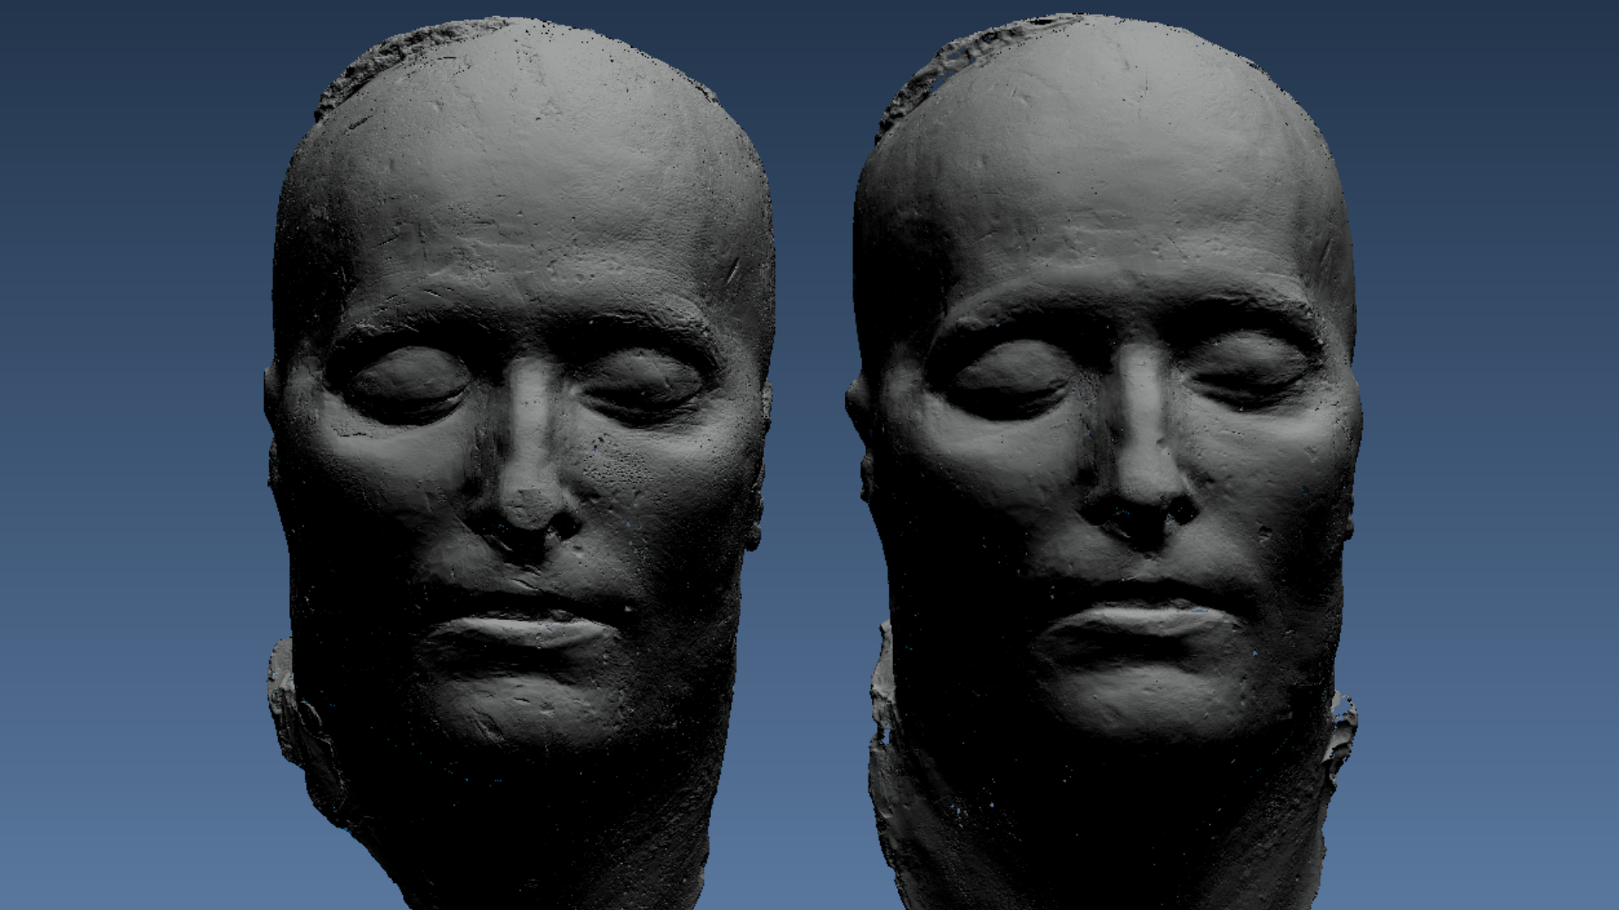This screenshot has width=1619, height=910.
Task: Click empty blue background left of masks
Action: [x=126, y=455]
